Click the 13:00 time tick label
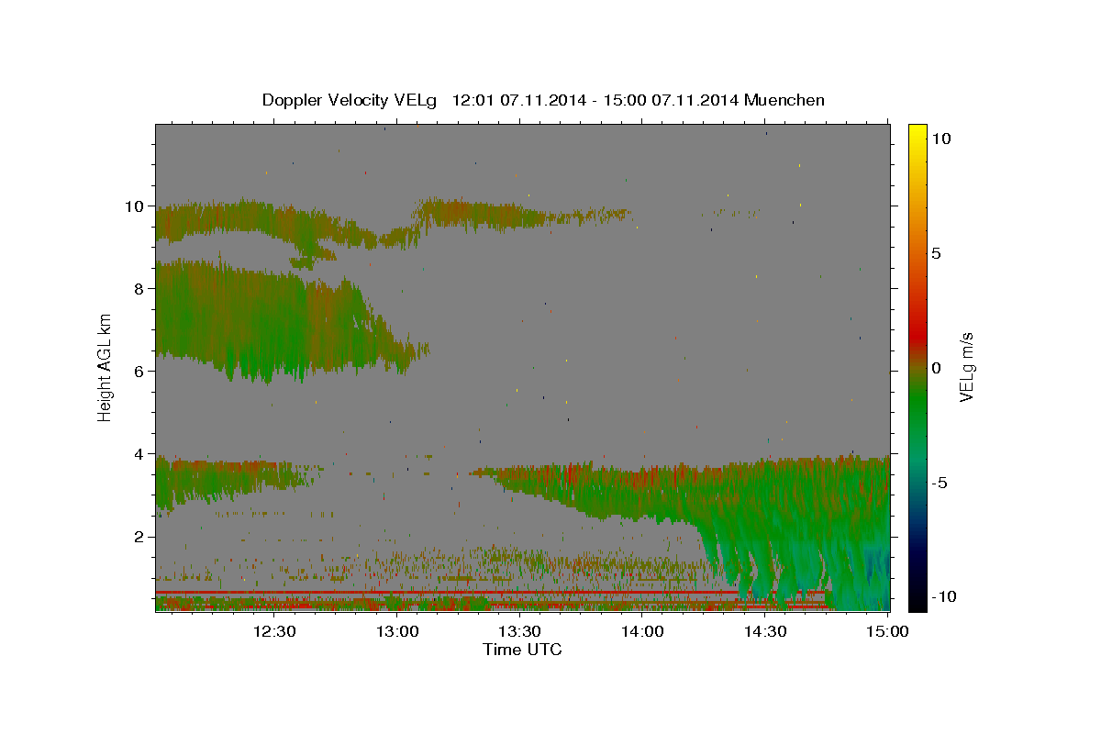 397,631
